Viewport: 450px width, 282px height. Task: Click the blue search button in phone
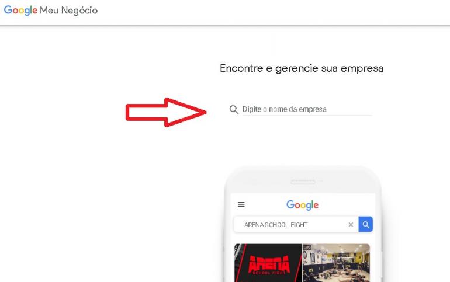click(x=366, y=224)
